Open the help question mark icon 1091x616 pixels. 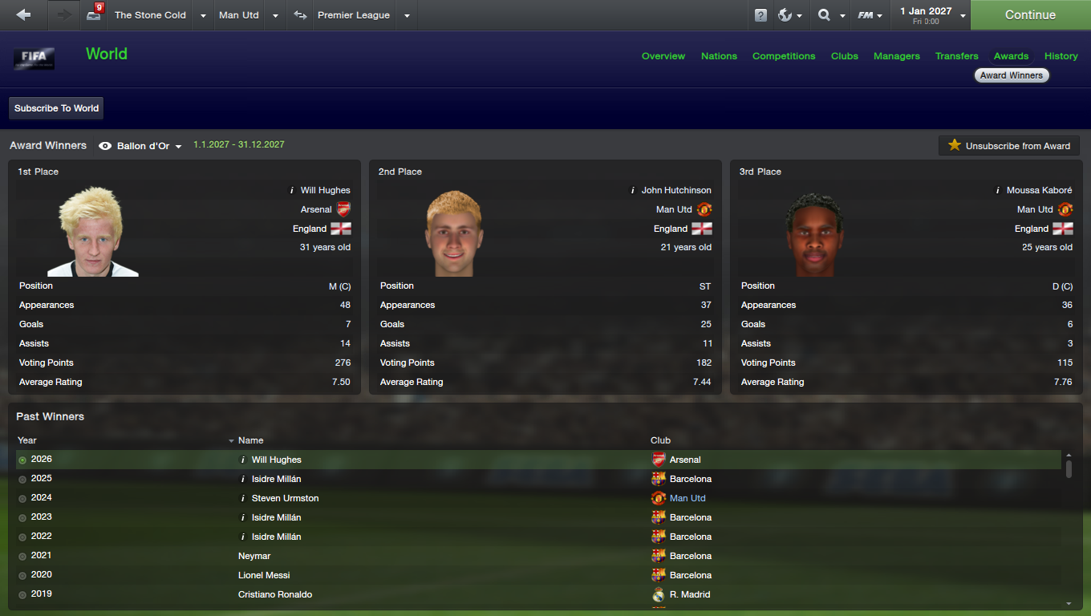tap(760, 15)
